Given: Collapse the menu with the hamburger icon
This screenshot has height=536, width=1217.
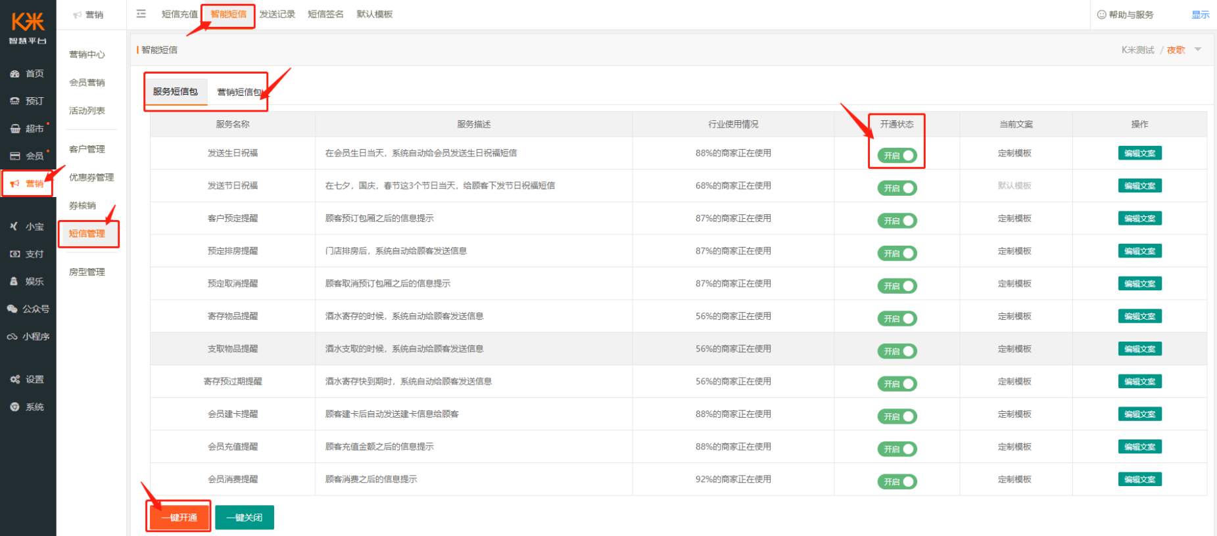Looking at the screenshot, I should tap(141, 14).
